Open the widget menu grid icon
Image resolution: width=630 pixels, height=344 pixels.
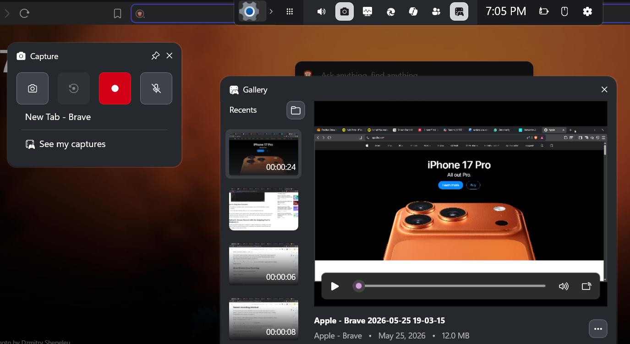290,11
